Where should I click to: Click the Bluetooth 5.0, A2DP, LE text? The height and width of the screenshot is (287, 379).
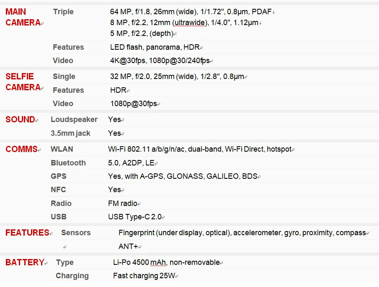(131, 163)
